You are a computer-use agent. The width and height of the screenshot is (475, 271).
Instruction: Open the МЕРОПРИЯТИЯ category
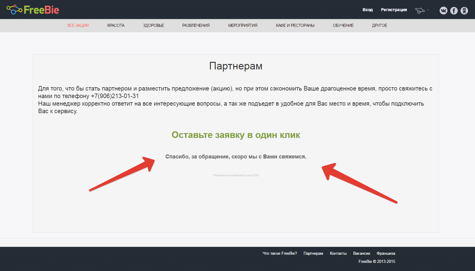tap(243, 25)
